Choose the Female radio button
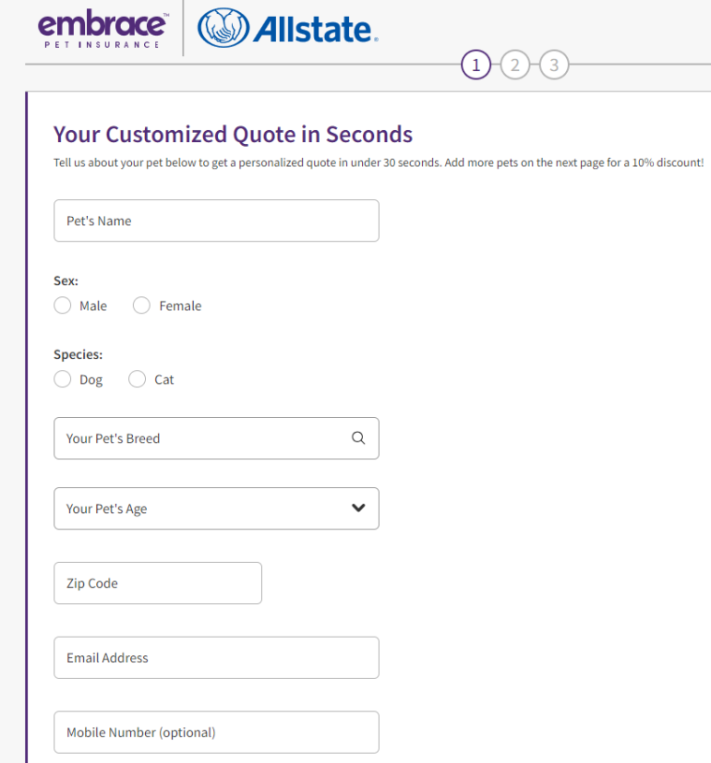This screenshot has width=711, height=763. tap(141, 305)
